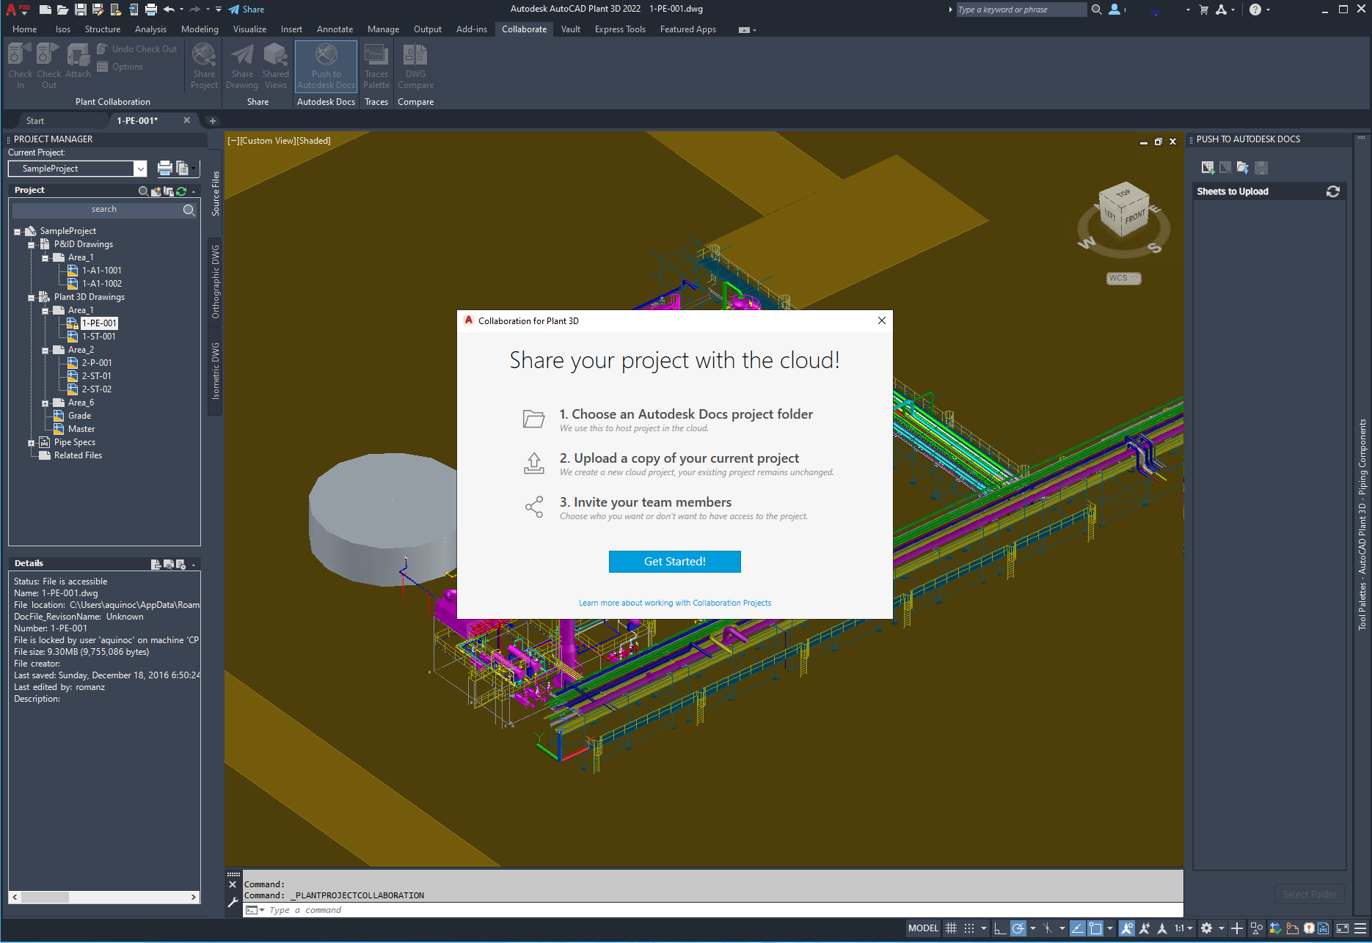The height and width of the screenshot is (943, 1372).
Task: Click the publish printer icon in Project Manager
Action: click(x=164, y=169)
